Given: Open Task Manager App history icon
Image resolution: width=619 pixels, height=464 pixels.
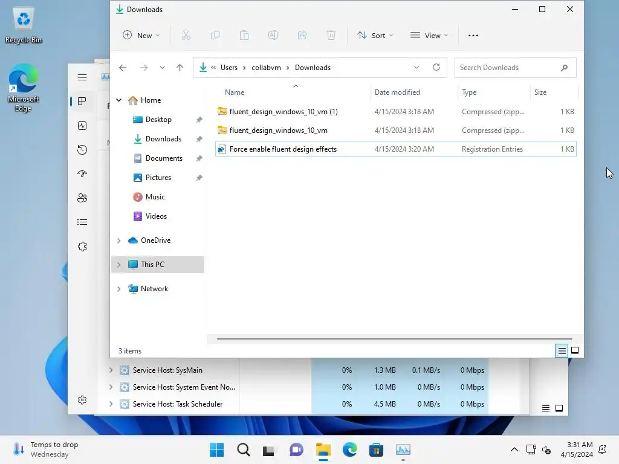Looking at the screenshot, I should coord(82,150).
